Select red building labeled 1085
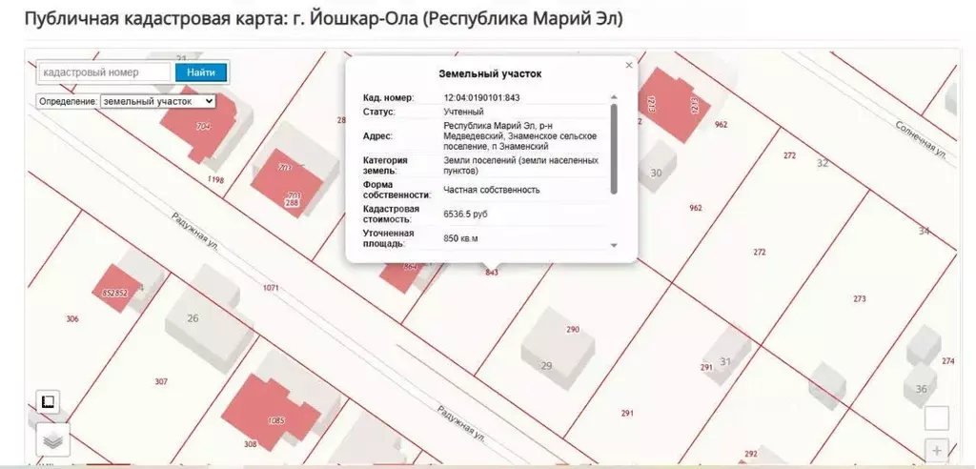Viewport: 976px width, 469px height. [270, 411]
